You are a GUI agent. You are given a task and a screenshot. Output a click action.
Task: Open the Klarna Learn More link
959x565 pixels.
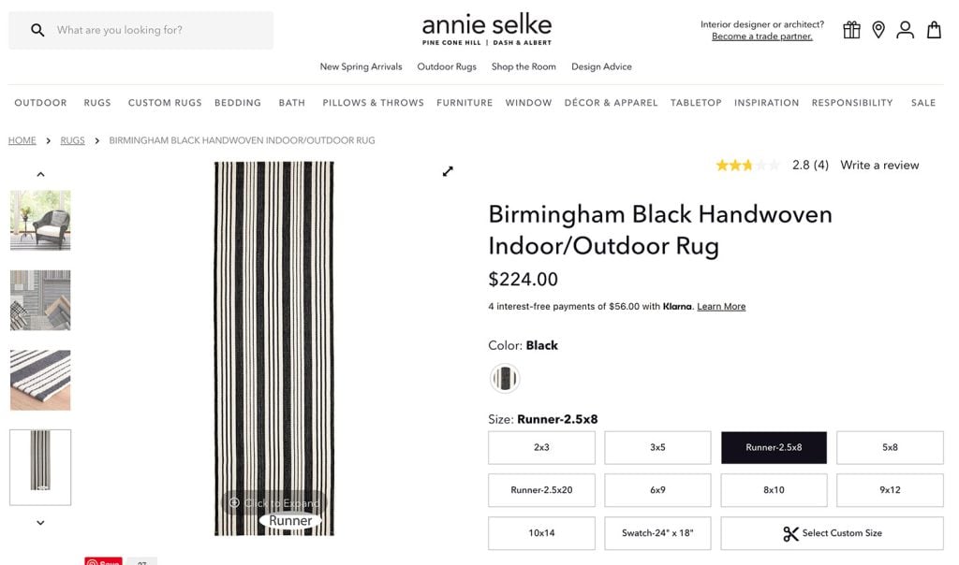(721, 306)
